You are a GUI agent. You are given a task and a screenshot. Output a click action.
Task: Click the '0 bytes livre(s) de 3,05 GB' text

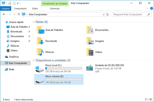point(108,68)
